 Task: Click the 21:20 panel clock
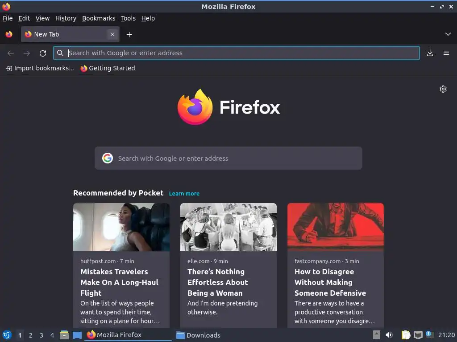coord(446,335)
